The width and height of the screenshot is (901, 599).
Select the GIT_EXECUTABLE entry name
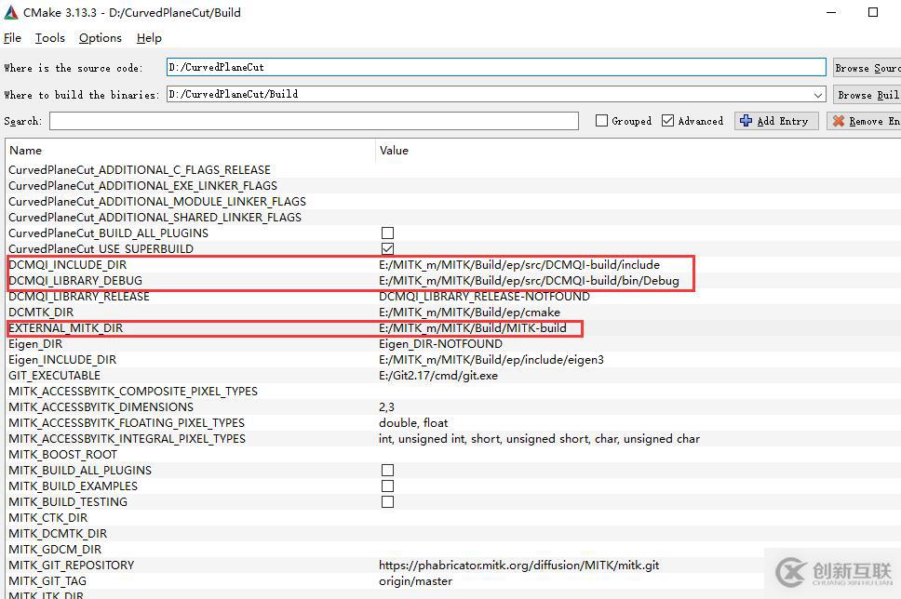(x=54, y=376)
